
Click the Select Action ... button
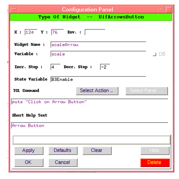tap(97, 91)
